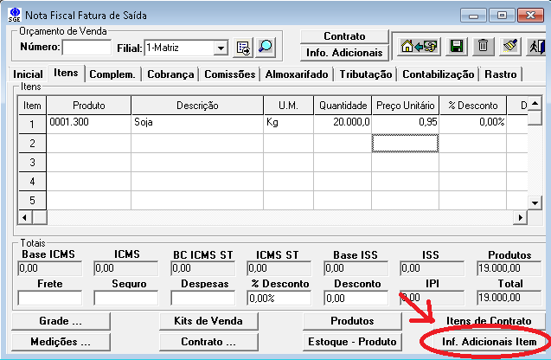The height and width of the screenshot is (360, 551).
Task: Click the trash can delete icon
Action: coord(483,47)
